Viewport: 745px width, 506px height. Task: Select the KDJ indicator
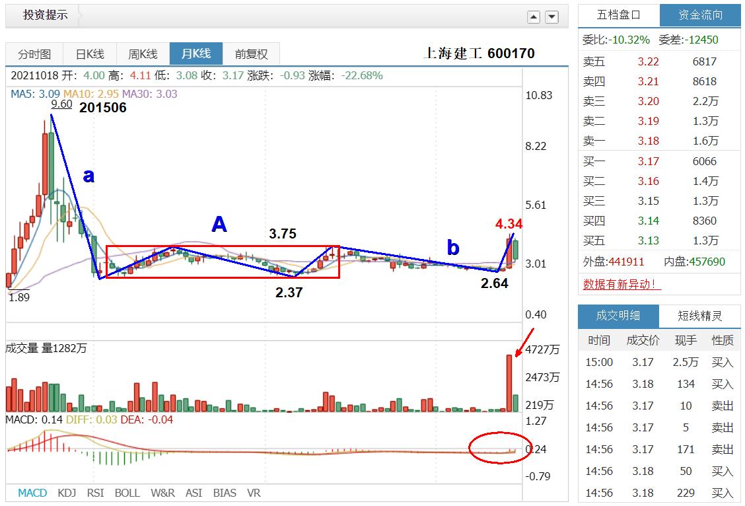click(x=67, y=493)
